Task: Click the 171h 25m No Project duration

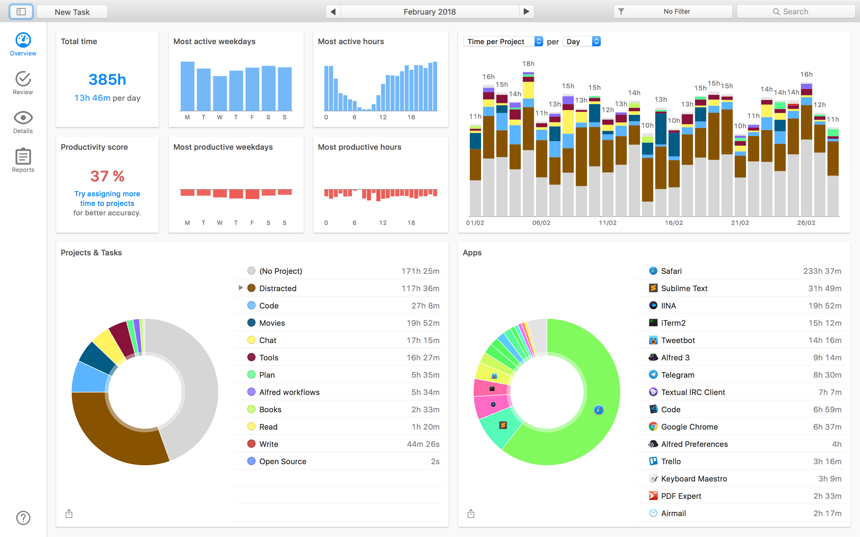Action: (420, 271)
